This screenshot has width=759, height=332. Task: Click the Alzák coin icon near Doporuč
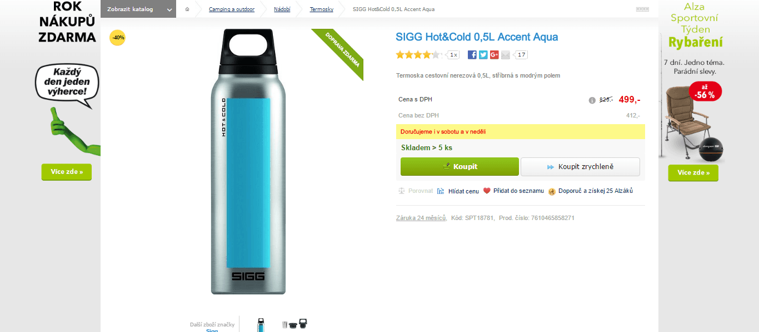click(x=551, y=191)
